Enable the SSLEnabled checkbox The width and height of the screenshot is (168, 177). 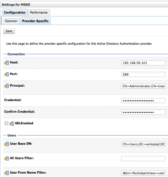pos(6,123)
